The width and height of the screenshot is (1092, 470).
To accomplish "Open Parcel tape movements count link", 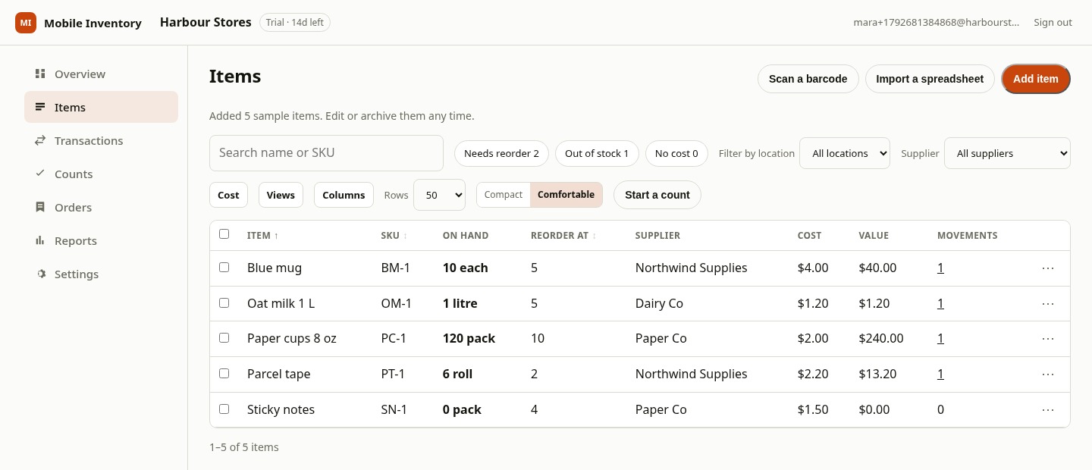I will pyautogui.click(x=940, y=374).
